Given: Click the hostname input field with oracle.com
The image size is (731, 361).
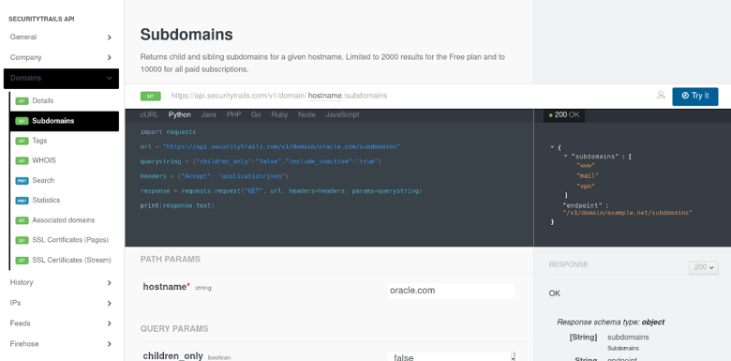Looking at the screenshot, I should 451,291.
